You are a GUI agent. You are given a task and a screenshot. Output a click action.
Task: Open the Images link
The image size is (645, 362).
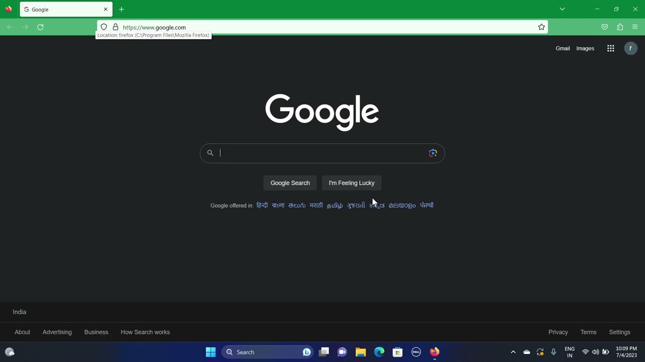[585, 48]
